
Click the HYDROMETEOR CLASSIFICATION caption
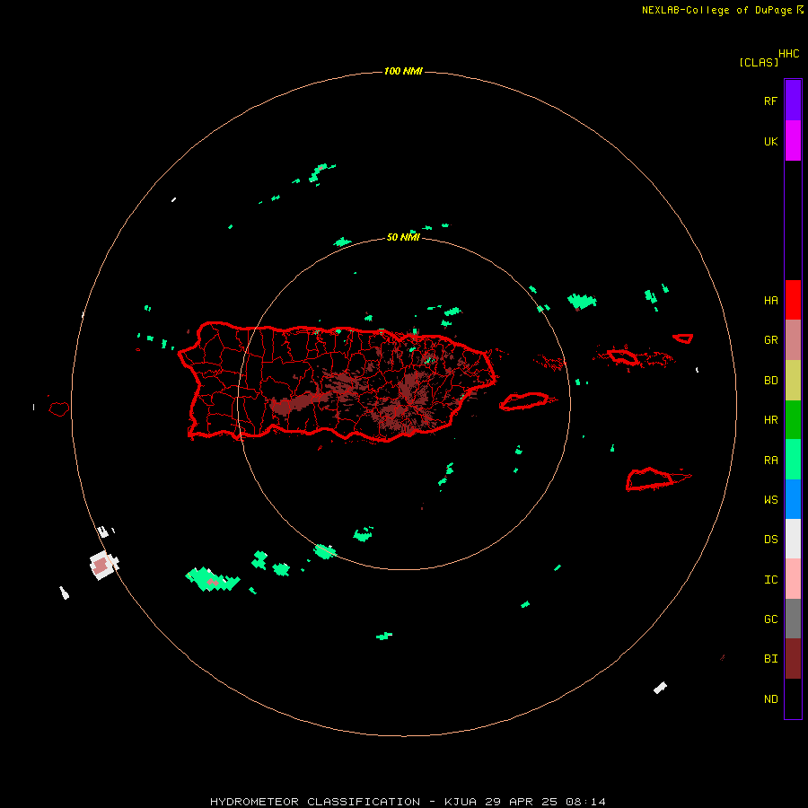point(315,802)
